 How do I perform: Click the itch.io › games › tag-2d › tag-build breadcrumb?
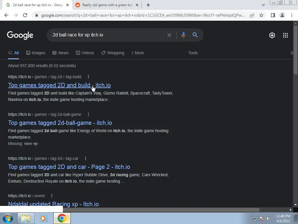[x=45, y=77]
